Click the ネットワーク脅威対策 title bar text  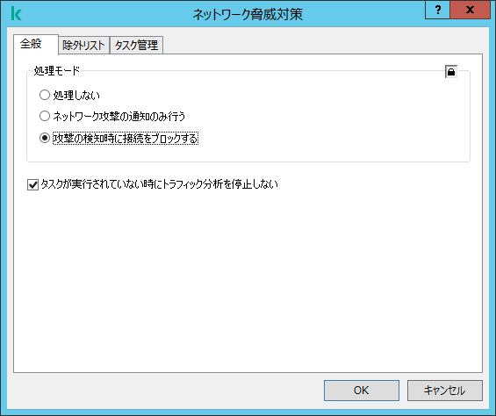(248, 14)
